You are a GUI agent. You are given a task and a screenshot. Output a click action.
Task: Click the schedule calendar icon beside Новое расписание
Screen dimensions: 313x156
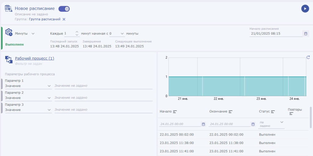(9, 9)
